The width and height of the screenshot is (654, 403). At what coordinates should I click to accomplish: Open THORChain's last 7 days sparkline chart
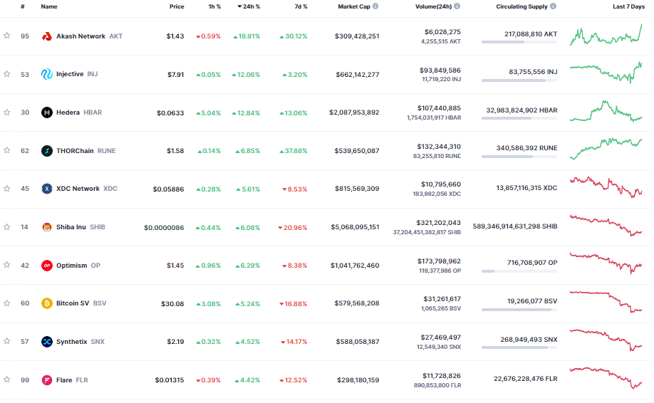click(606, 145)
